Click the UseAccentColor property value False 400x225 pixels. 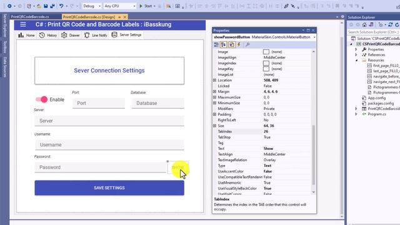[x=267, y=171]
